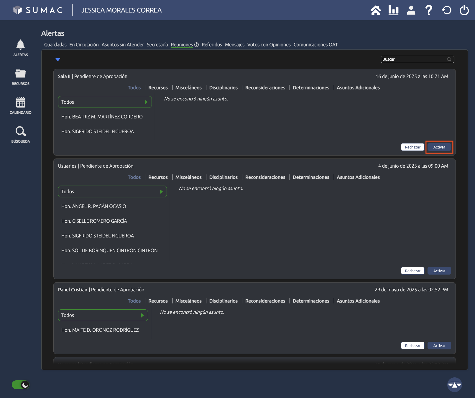
Task: Click the power logout icon
Action: 464,10
